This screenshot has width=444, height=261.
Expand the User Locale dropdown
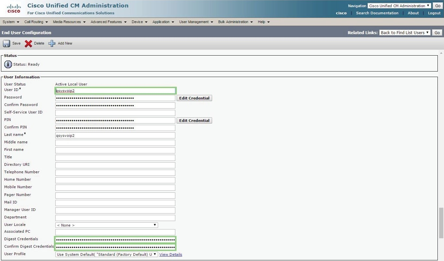coord(106,225)
